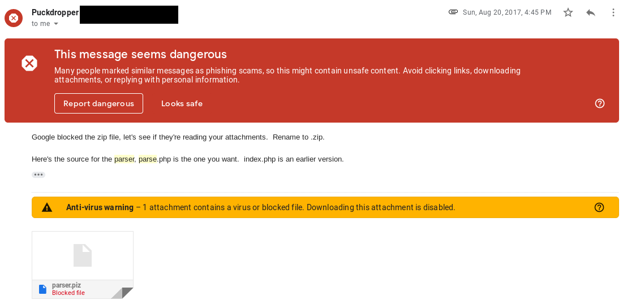Open the More options three-dot menu

coord(613,12)
